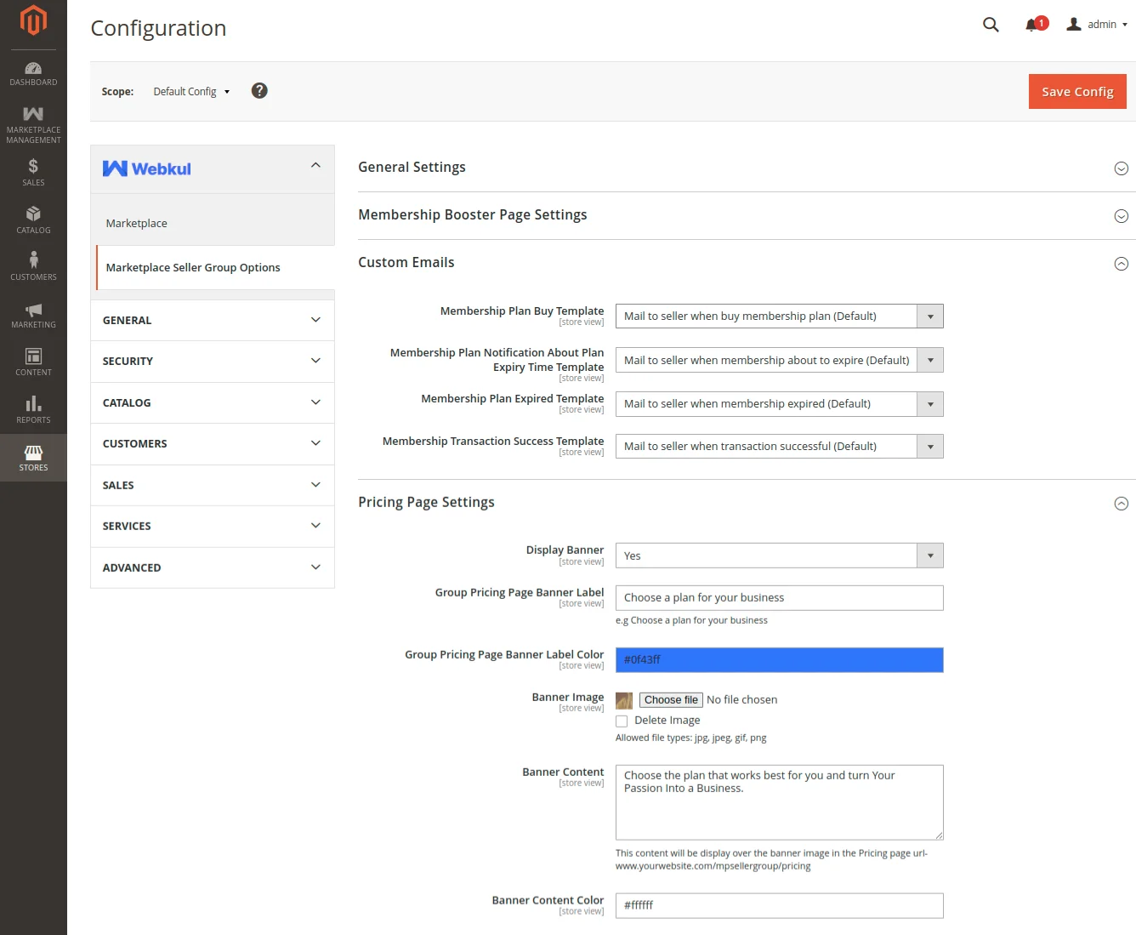Click the Save Config button

[1077, 91]
